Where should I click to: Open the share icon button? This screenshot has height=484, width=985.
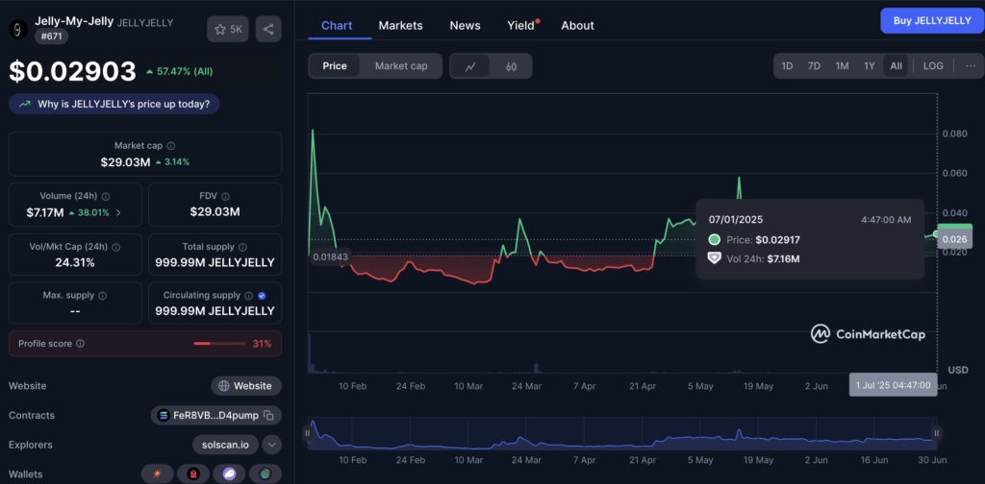coord(268,29)
